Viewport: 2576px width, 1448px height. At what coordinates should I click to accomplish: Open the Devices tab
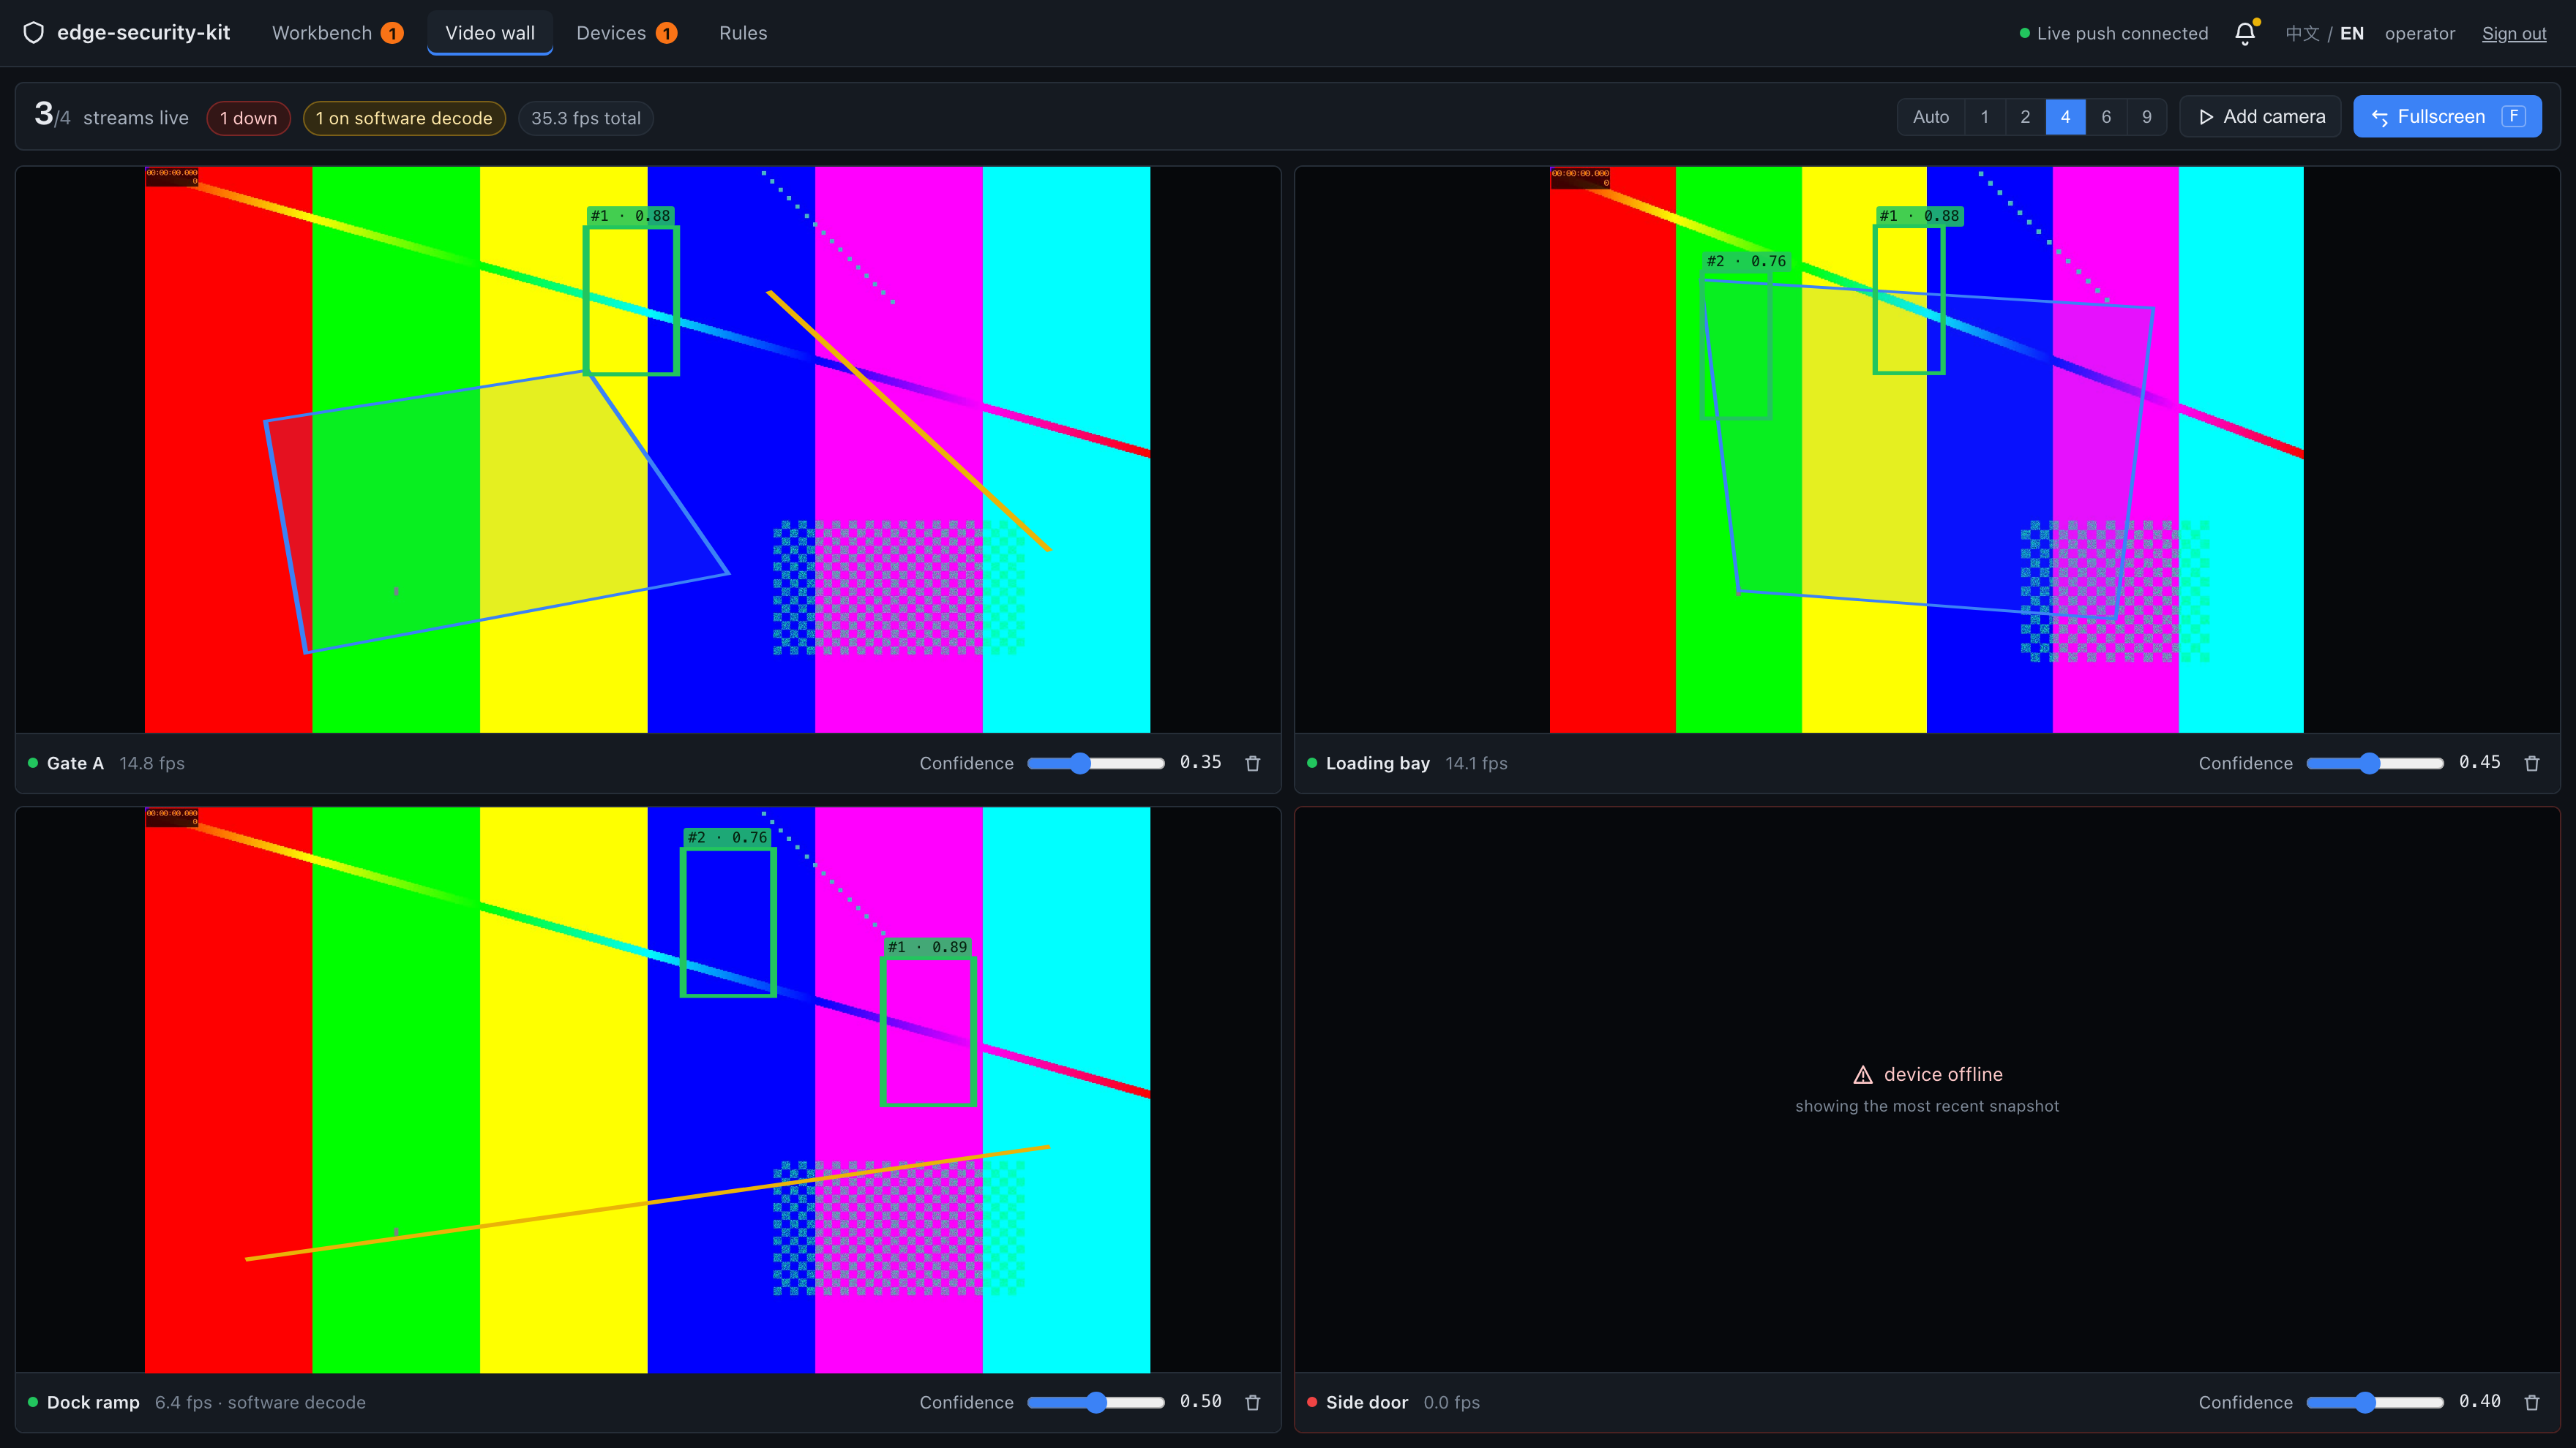coord(626,33)
